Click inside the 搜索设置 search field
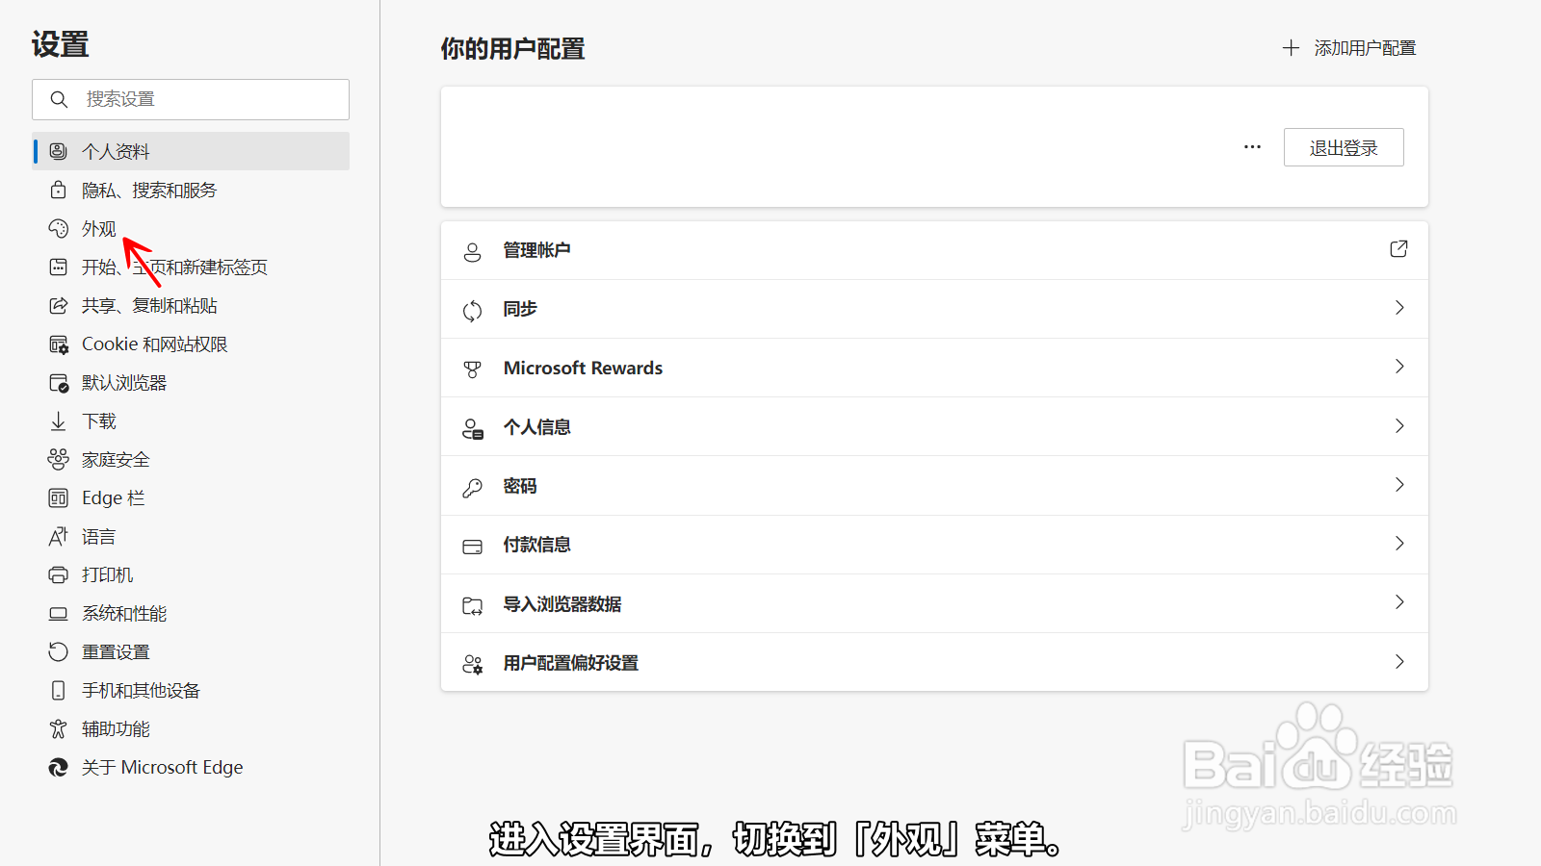This screenshot has width=1541, height=866. (190, 99)
